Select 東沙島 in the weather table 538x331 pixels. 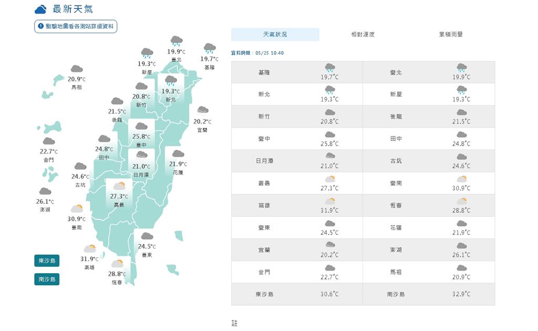point(264,294)
